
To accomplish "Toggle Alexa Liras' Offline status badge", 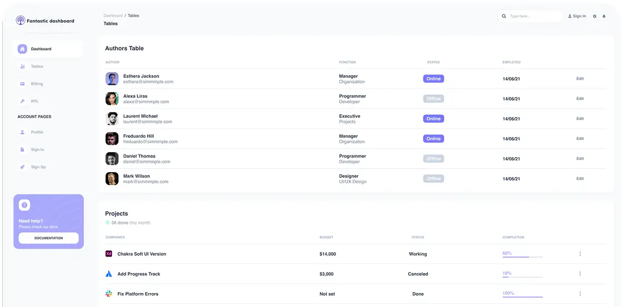I will tap(433, 99).
